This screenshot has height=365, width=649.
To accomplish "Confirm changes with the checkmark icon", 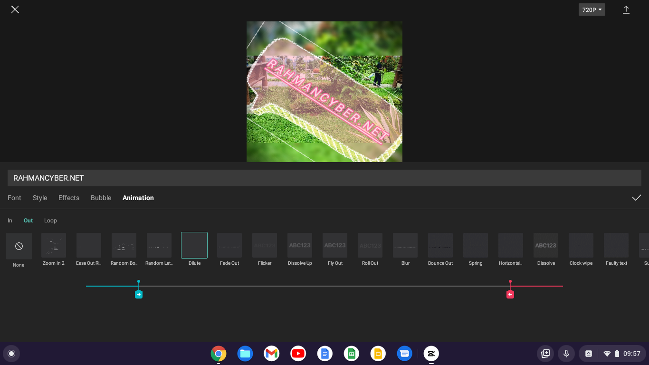I will pyautogui.click(x=637, y=198).
